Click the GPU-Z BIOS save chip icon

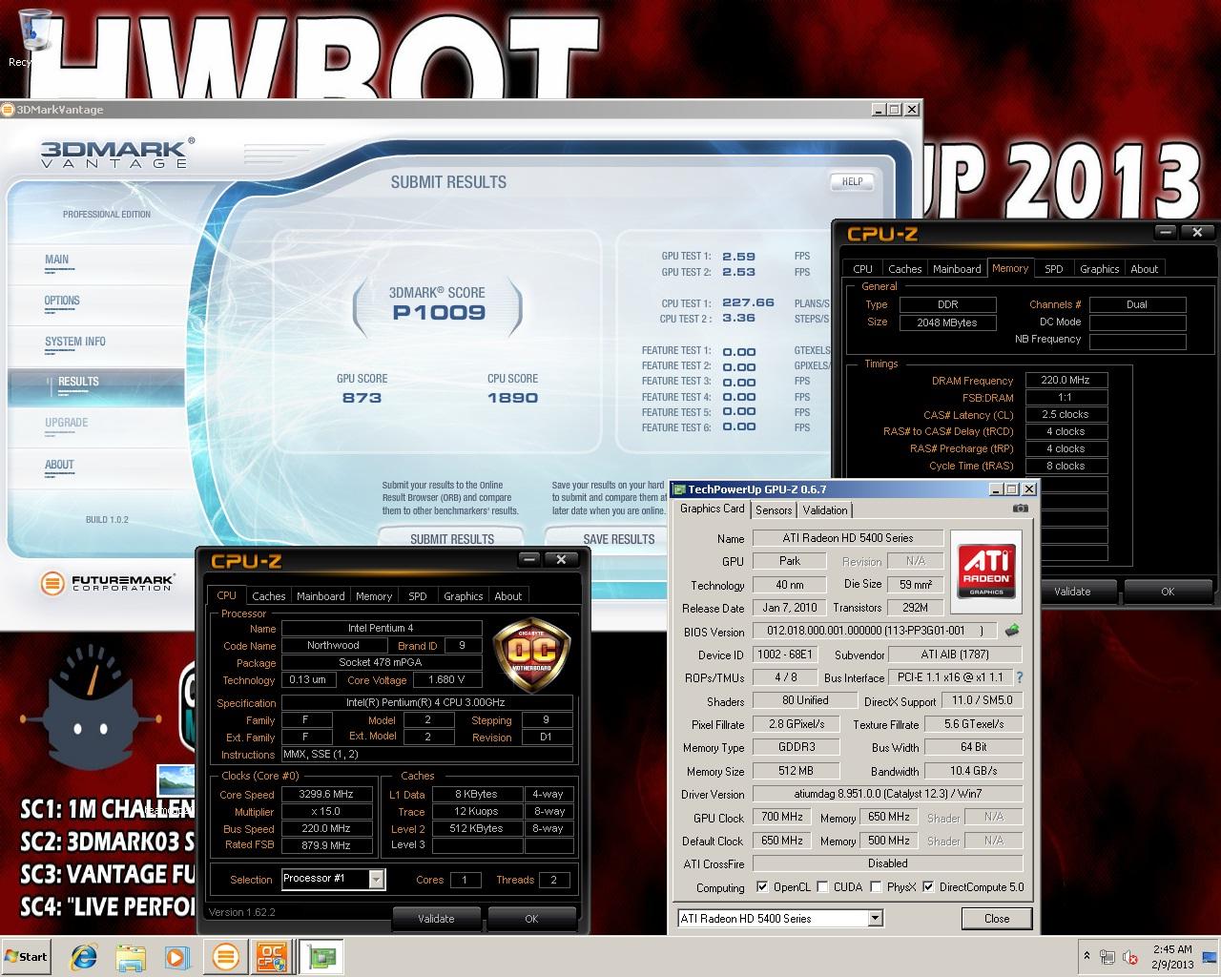tap(1012, 631)
